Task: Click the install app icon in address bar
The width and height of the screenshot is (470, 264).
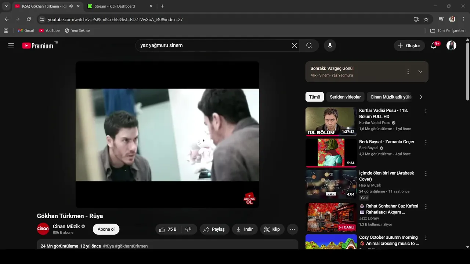Action: click(x=416, y=19)
